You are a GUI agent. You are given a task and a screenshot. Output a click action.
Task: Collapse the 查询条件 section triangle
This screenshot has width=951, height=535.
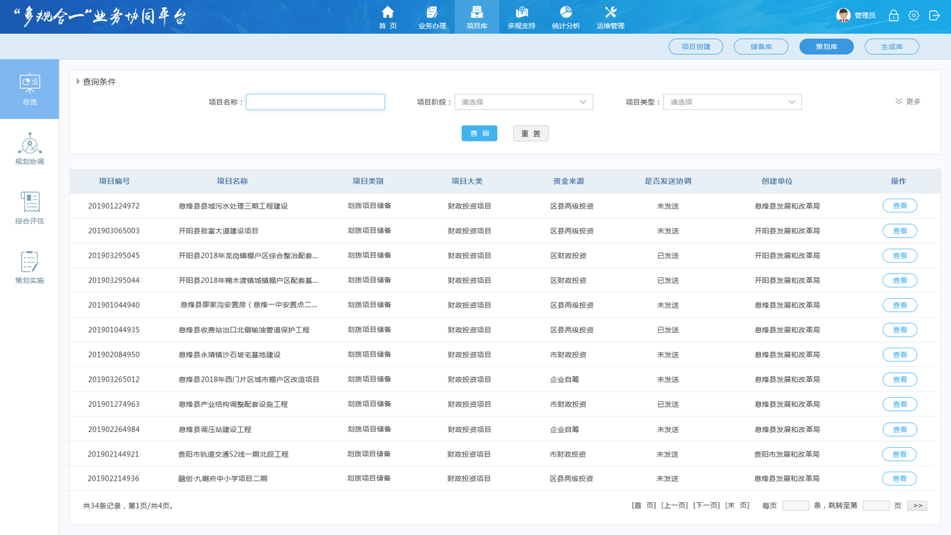[78, 82]
